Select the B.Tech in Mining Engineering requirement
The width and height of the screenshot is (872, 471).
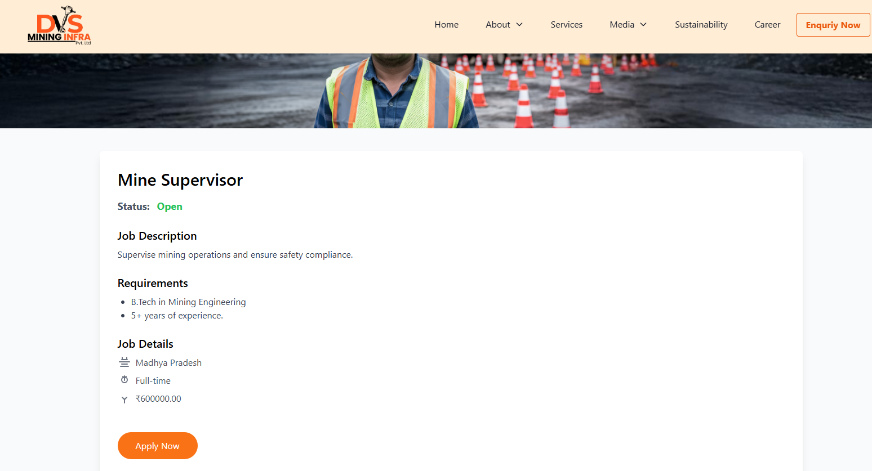pyautogui.click(x=188, y=302)
